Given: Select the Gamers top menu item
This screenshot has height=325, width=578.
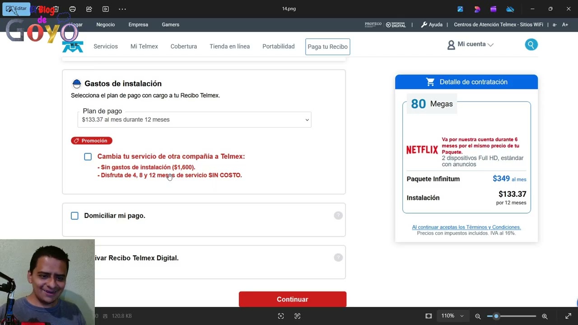Looking at the screenshot, I should (171, 25).
